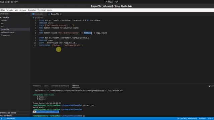Click line 1 FROM sdk:3.1 statement
The height and width of the screenshot is (120, 214).
[70, 20]
